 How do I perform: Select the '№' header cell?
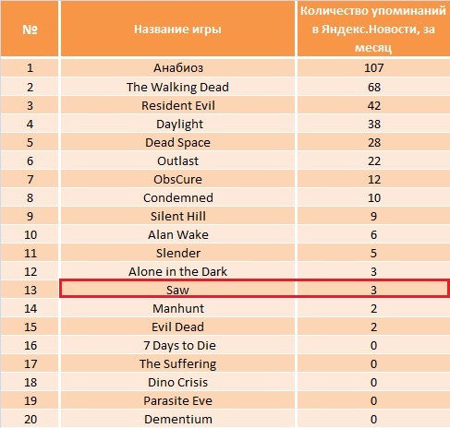coord(30,29)
